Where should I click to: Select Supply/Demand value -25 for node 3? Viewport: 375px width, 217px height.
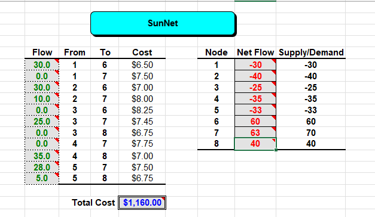(311, 88)
